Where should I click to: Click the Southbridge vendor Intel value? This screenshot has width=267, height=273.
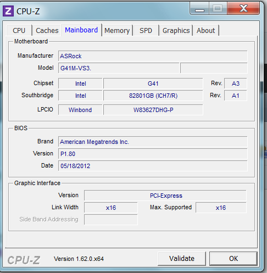(80, 96)
